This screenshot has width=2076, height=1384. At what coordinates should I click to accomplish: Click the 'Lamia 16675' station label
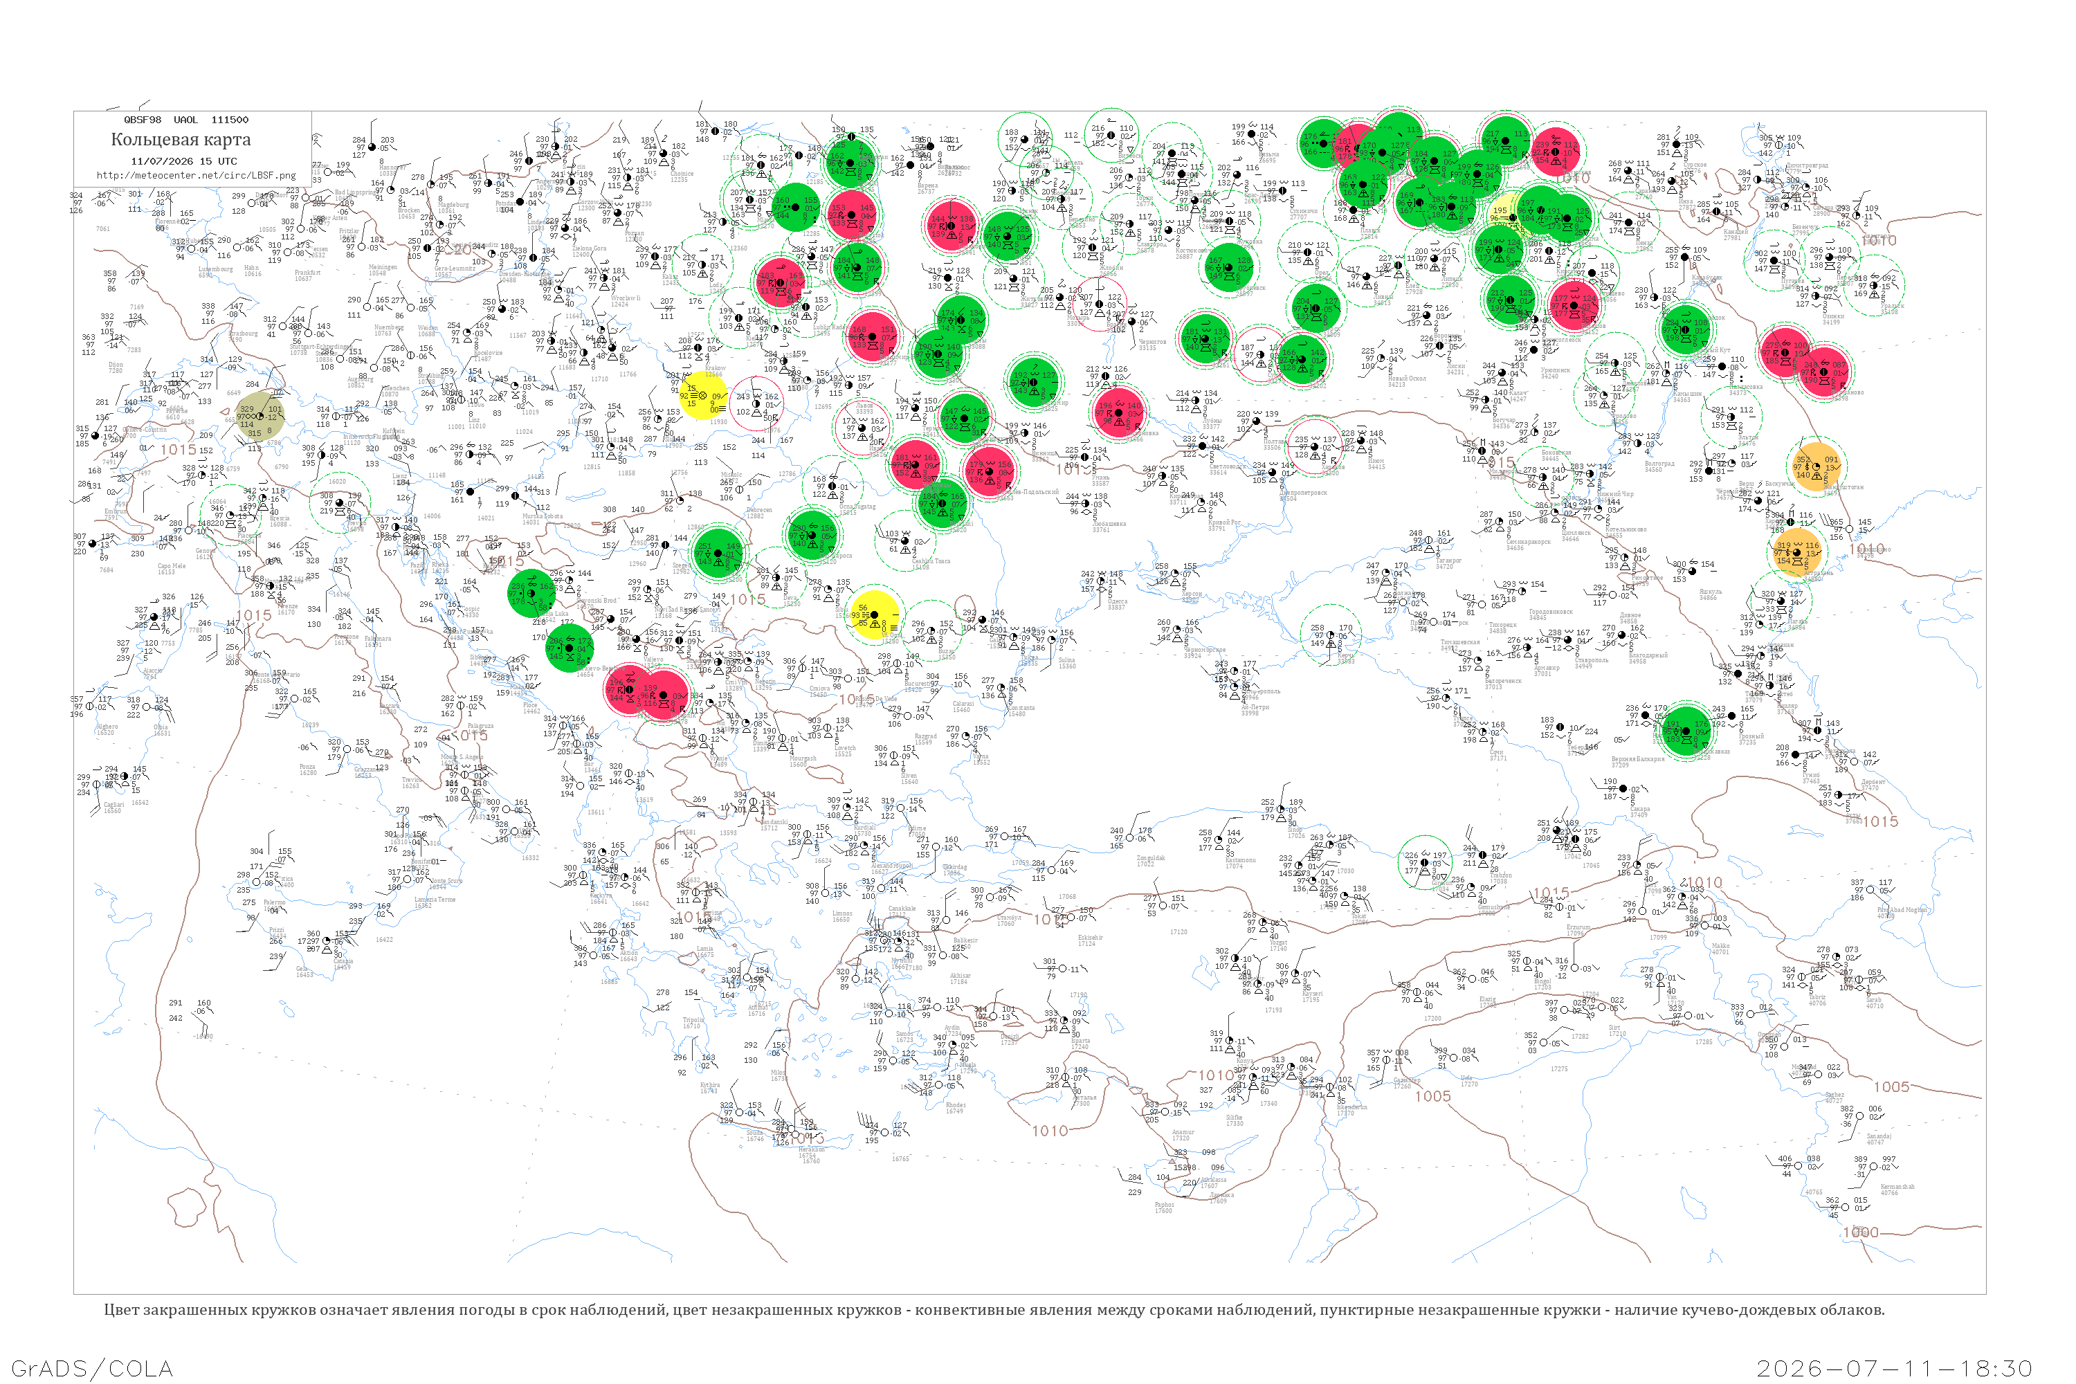point(704,951)
